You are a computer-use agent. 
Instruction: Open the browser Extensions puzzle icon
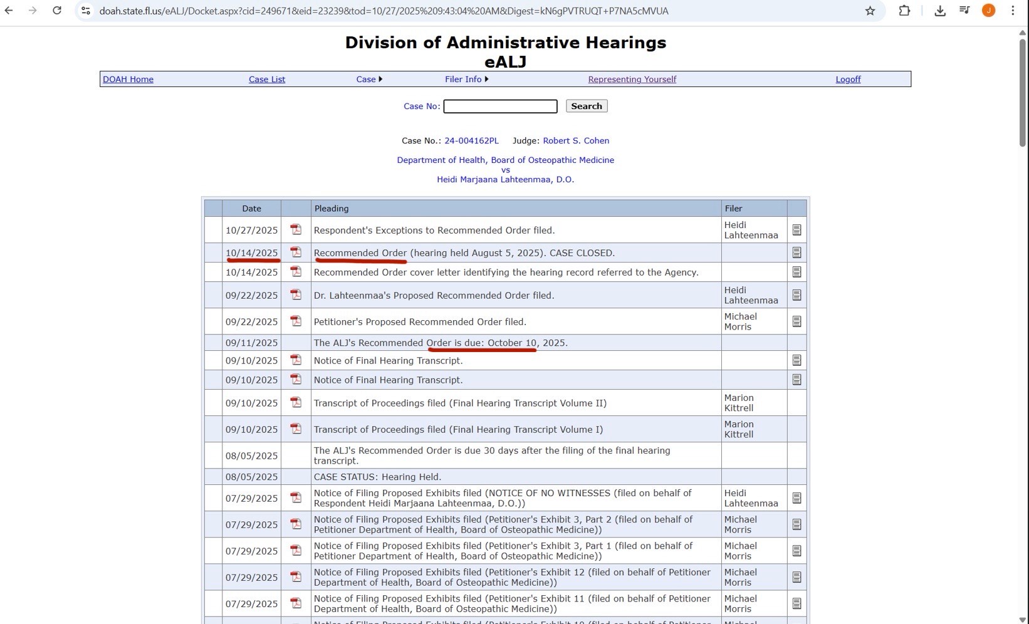click(904, 11)
